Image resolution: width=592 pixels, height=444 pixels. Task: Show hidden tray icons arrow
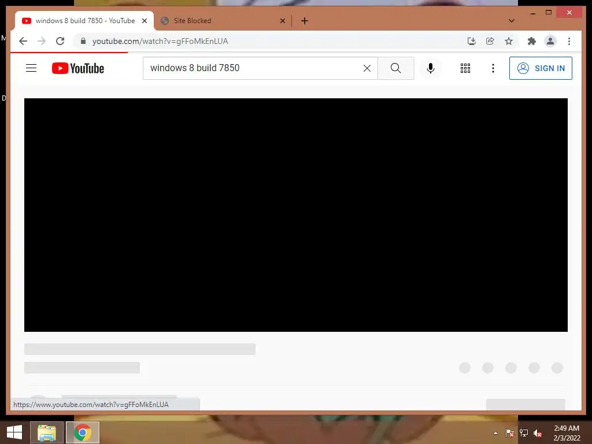tap(495, 433)
